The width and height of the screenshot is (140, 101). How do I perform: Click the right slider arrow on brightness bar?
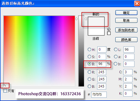pyautogui.click(x=86, y=19)
